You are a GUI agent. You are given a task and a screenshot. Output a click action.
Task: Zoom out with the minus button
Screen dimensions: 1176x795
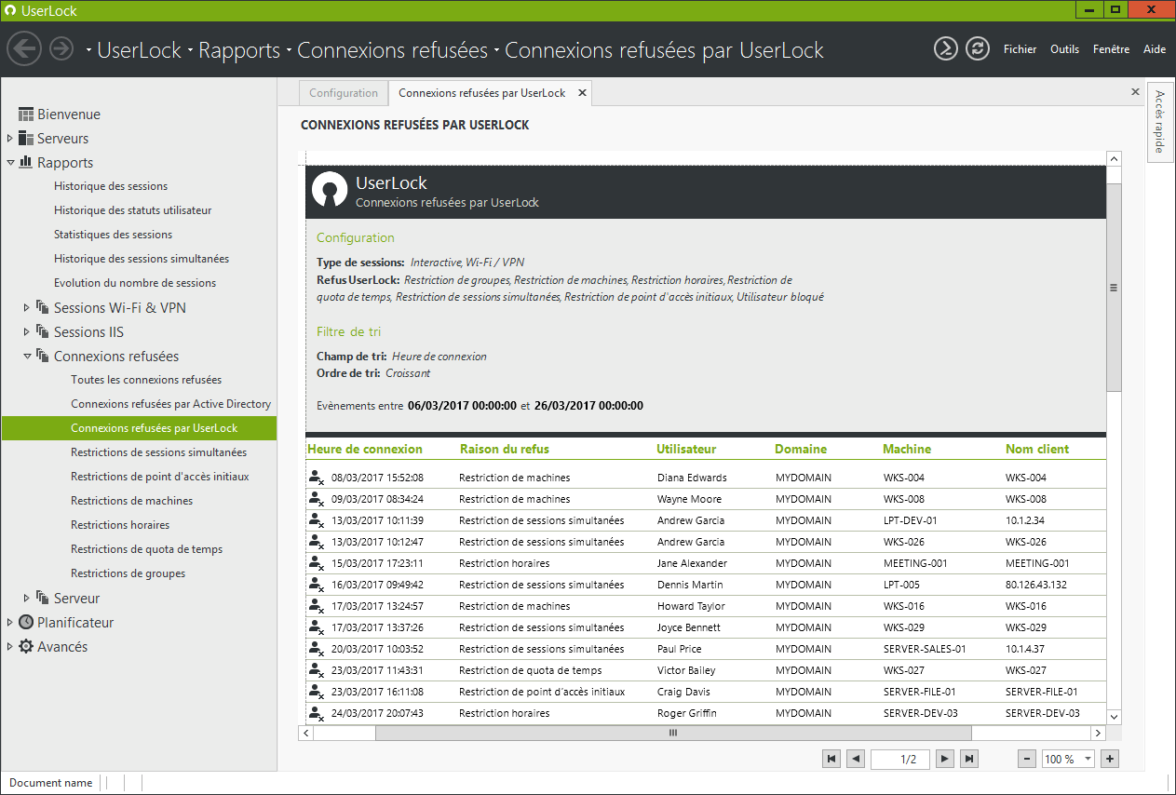point(1027,759)
